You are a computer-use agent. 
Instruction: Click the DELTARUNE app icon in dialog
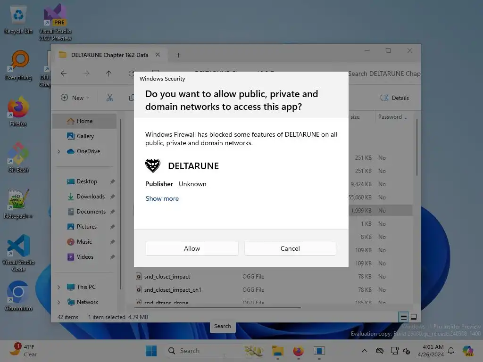153,165
